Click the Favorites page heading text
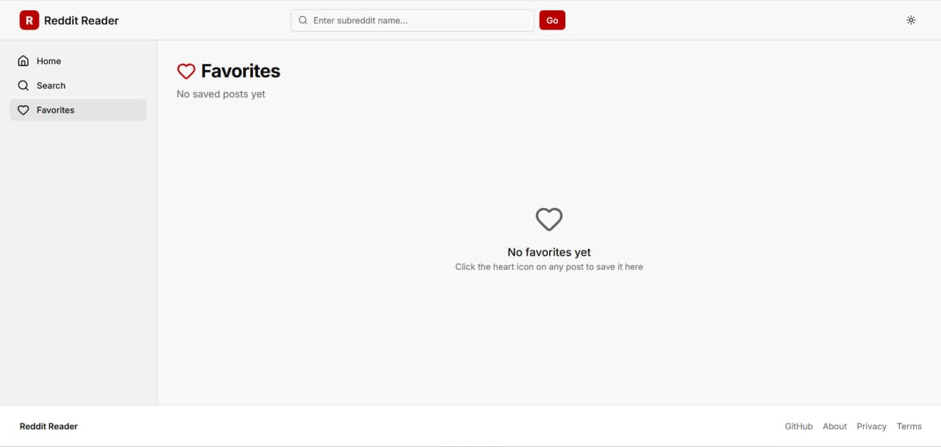The image size is (941, 447). (240, 71)
